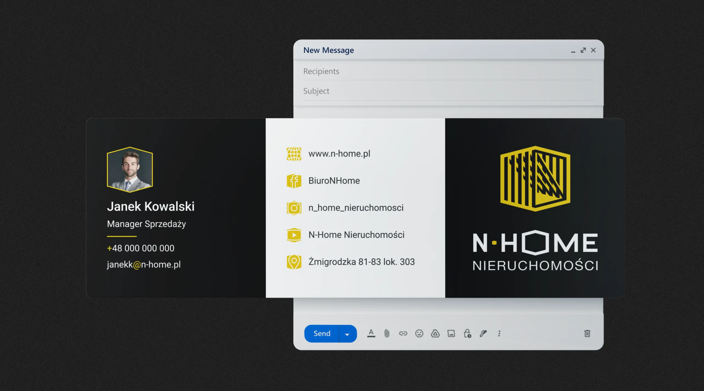Insert a link with the chain icon
This screenshot has width=704, height=391.
pyautogui.click(x=403, y=334)
